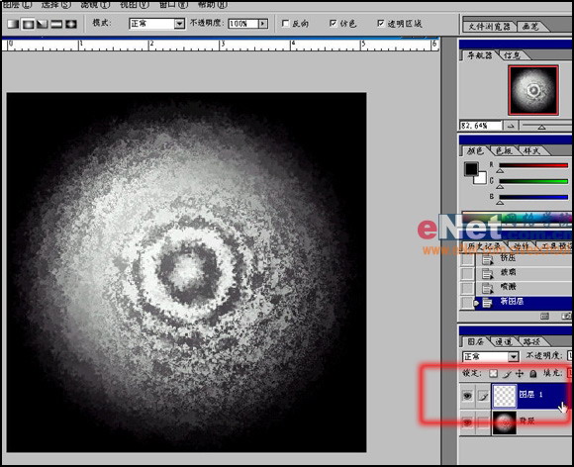Switch to the 通道 tab
The width and height of the screenshot is (574, 467).
tap(504, 341)
